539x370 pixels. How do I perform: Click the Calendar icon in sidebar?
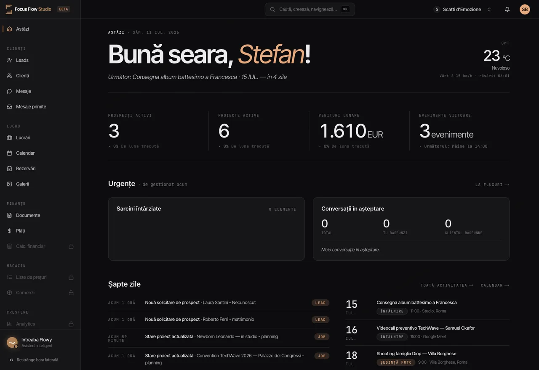point(9,153)
